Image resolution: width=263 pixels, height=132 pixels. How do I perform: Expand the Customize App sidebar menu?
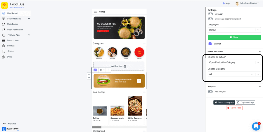pyautogui.click(x=16, y=18)
